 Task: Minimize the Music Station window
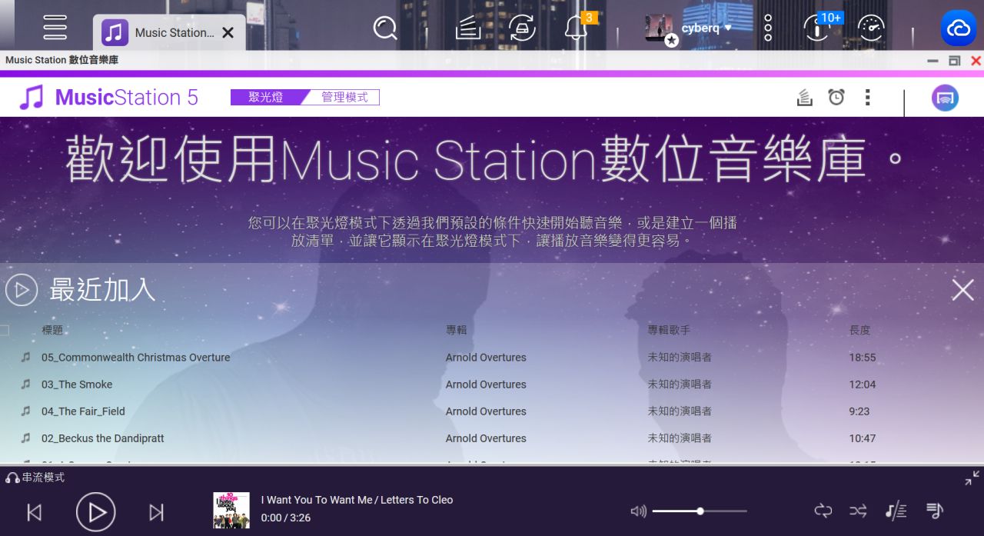point(932,61)
